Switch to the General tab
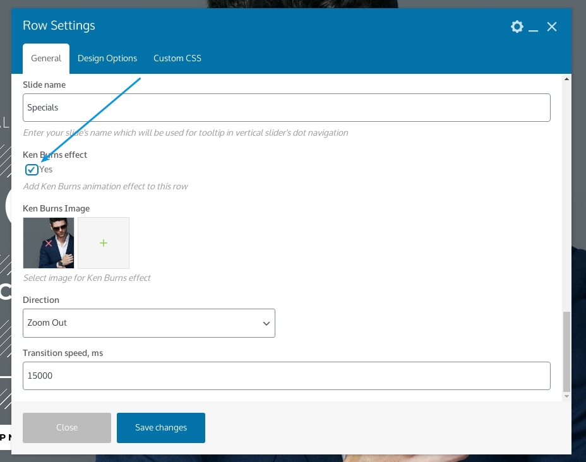586x462 pixels. click(46, 58)
